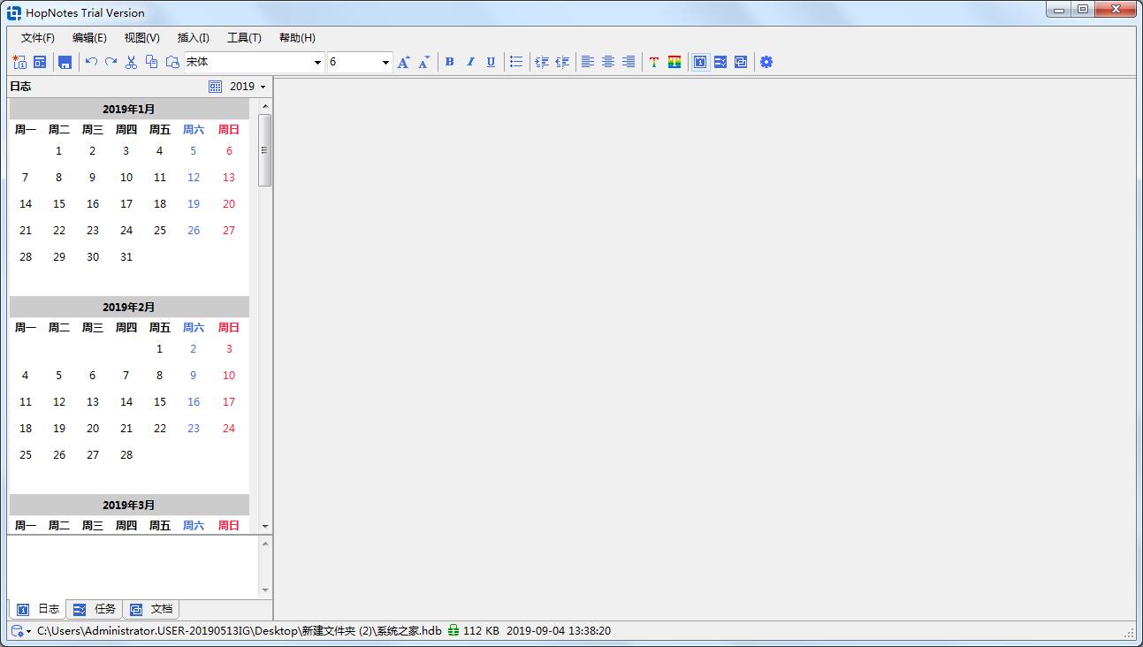Click the calendar vertical scrollbar thumb
Viewport: 1143px width, 647px height.
click(x=264, y=150)
